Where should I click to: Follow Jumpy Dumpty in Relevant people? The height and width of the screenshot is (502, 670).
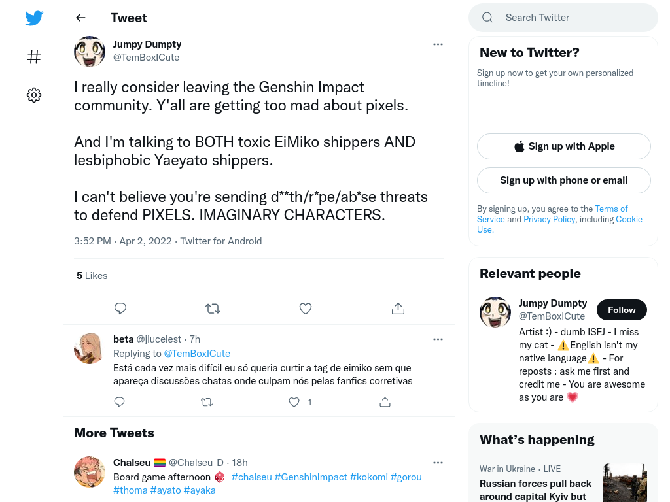click(622, 310)
